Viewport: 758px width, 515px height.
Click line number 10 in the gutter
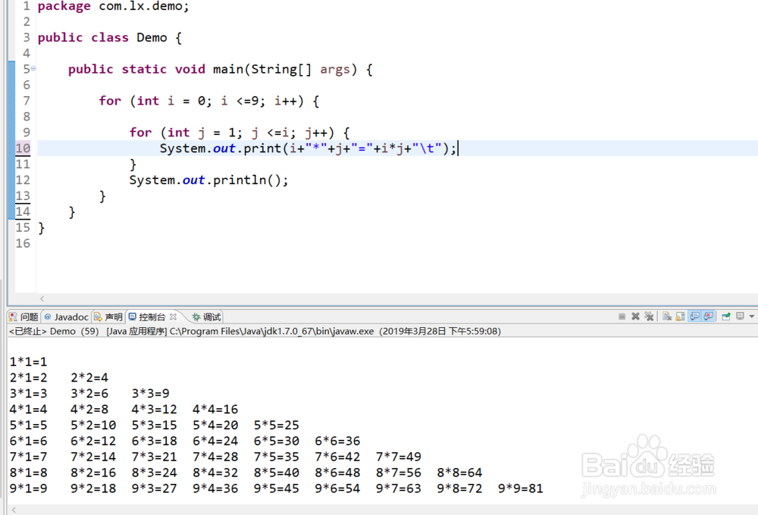tap(23, 148)
